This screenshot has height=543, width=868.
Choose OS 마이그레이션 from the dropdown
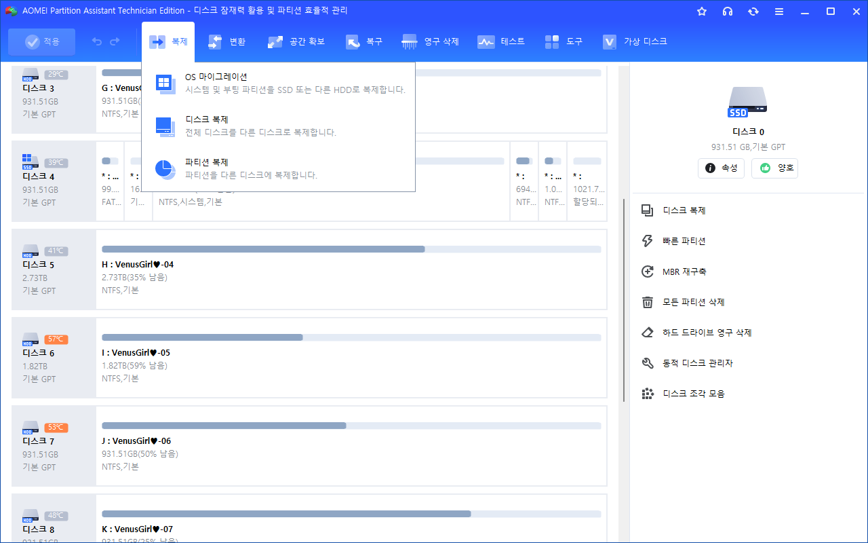click(279, 83)
